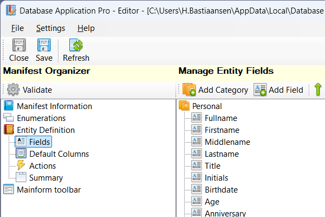The width and height of the screenshot is (325, 217).
Task: Open the Summary tree item
Action: coord(45,177)
